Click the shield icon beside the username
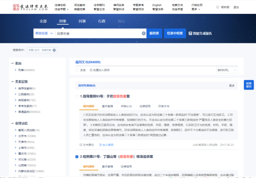The height and width of the screenshot is (178, 256). pos(218,7)
